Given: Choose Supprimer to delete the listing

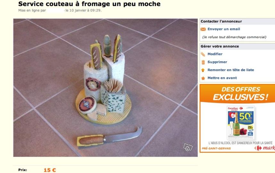Looking at the screenshot, I should [x=217, y=62].
